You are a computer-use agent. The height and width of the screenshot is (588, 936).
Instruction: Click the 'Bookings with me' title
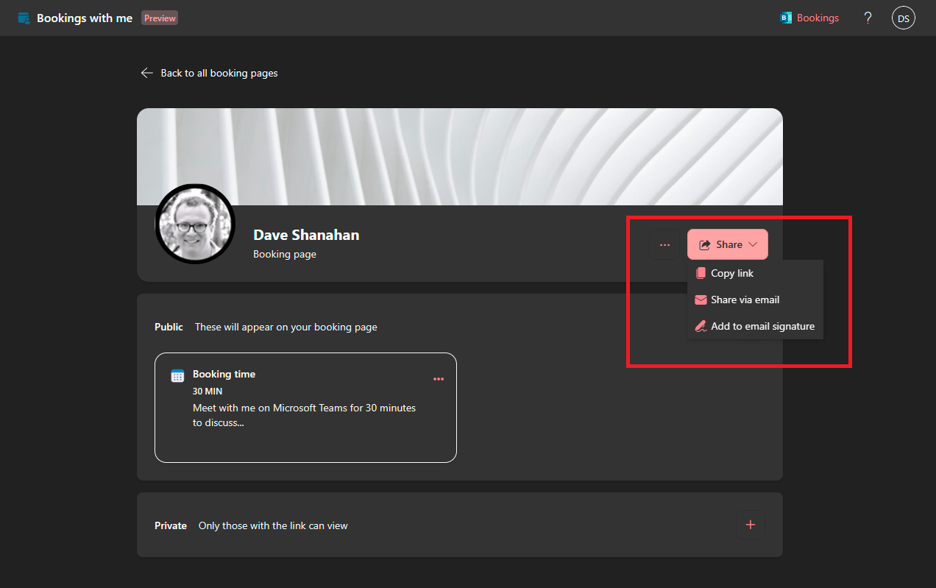[x=85, y=18]
